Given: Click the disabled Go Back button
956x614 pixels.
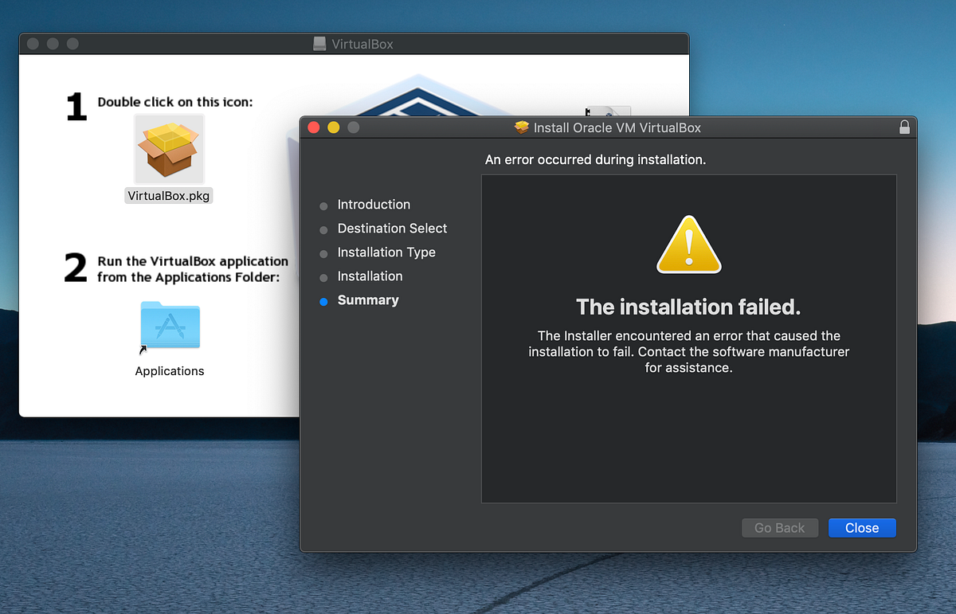Looking at the screenshot, I should click(779, 527).
